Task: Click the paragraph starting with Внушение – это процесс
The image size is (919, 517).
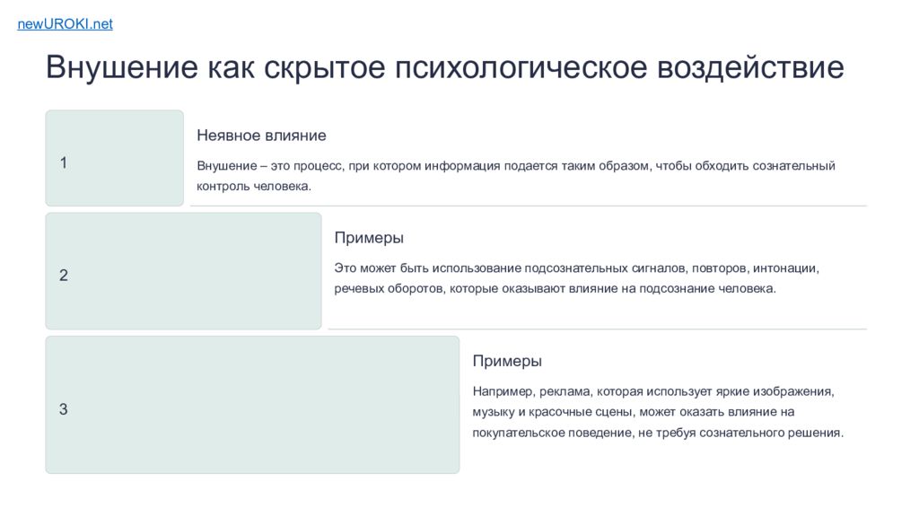Action: coord(515,166)
